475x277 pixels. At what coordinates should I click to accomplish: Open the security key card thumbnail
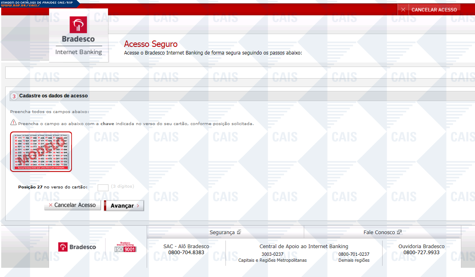click(x=41, y=152)
